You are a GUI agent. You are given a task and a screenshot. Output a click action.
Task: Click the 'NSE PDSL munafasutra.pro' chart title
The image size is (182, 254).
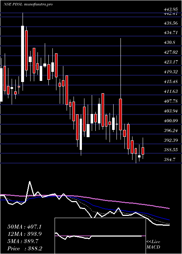28,4
